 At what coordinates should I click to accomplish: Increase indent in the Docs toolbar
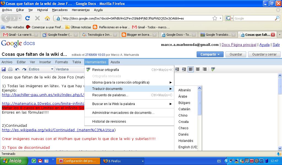click(184, 69)
